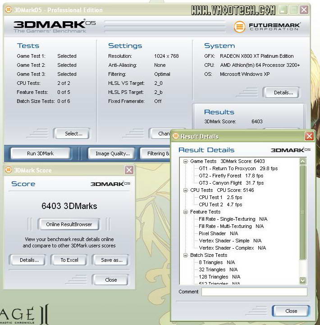Click the Results 3DMark Score value '6403'
Viewport: 320px width, 325px height.
tap(257, 121)
